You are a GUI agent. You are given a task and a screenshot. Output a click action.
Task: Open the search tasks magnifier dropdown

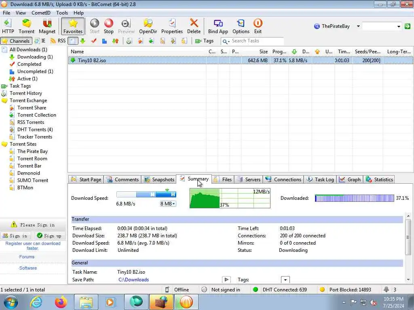226,41
